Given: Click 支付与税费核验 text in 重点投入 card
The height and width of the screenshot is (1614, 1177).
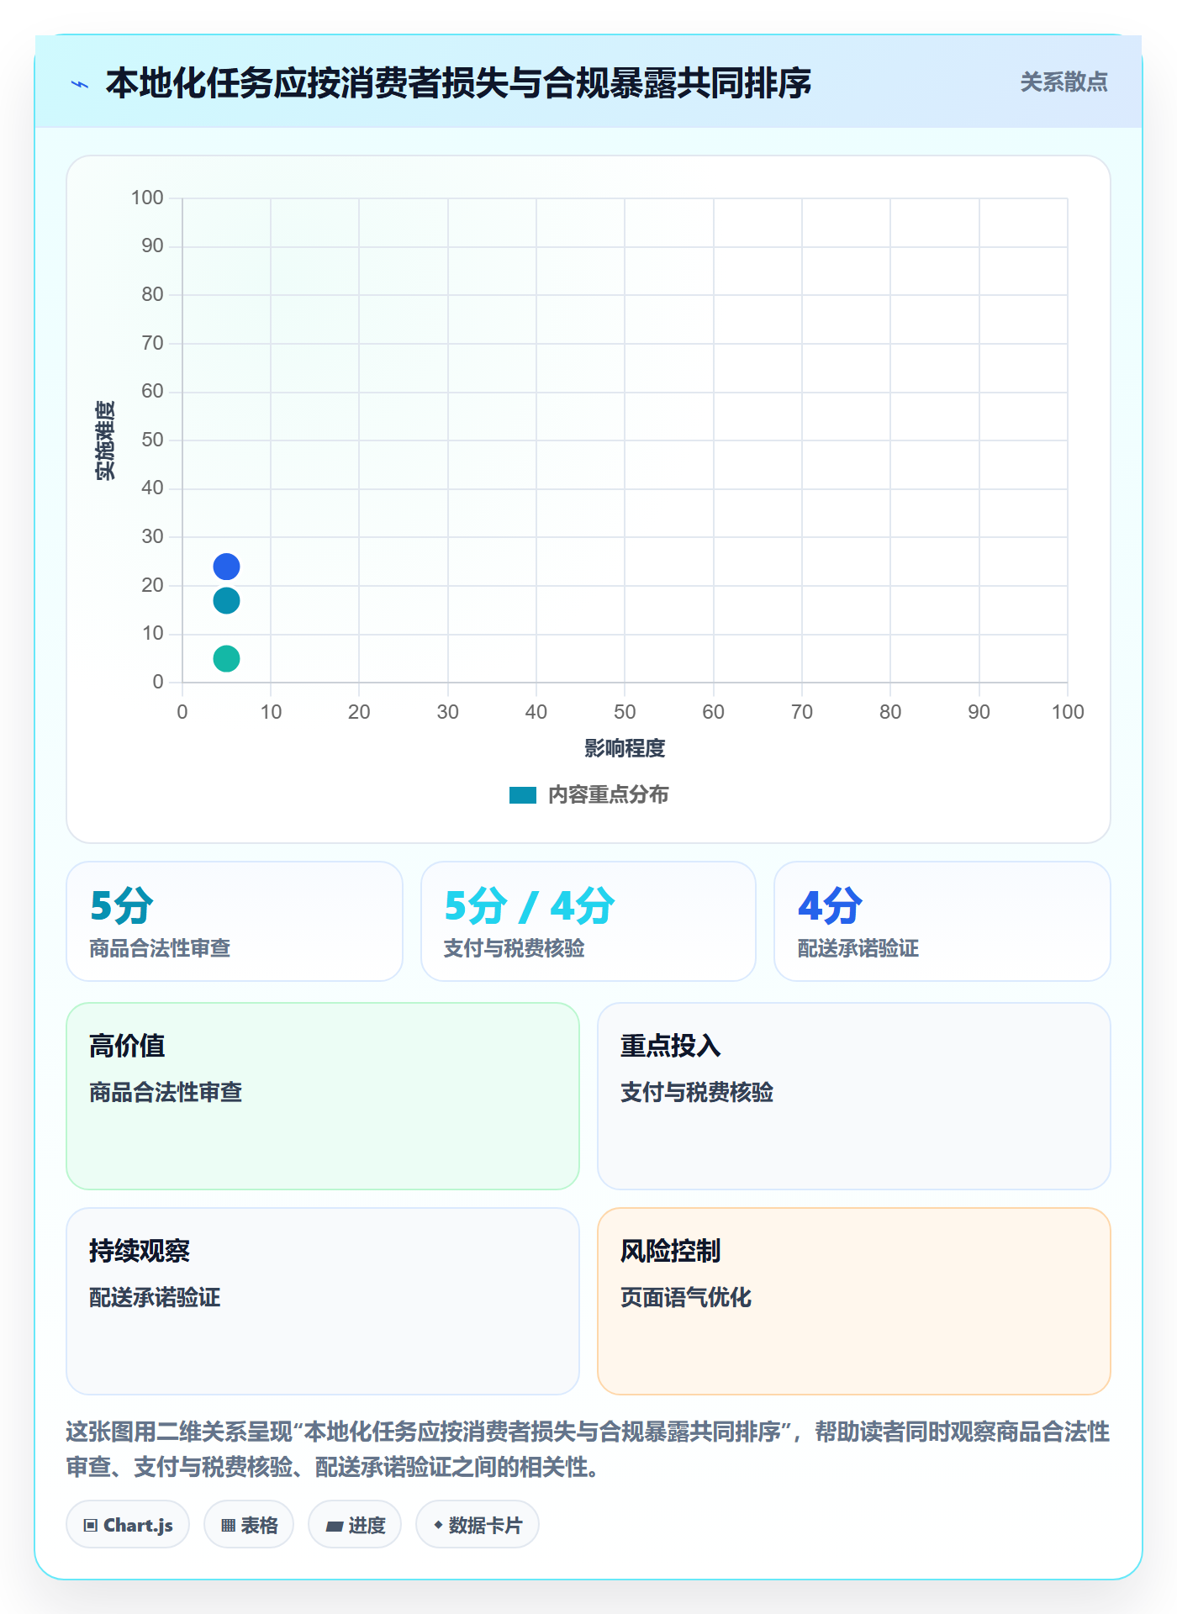Looking at the screenshot, I should tap(697, 1092).
